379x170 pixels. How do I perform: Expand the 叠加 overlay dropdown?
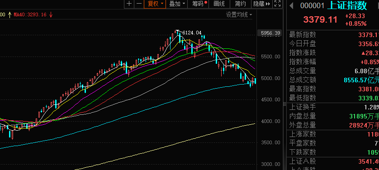tap(177, 4)
